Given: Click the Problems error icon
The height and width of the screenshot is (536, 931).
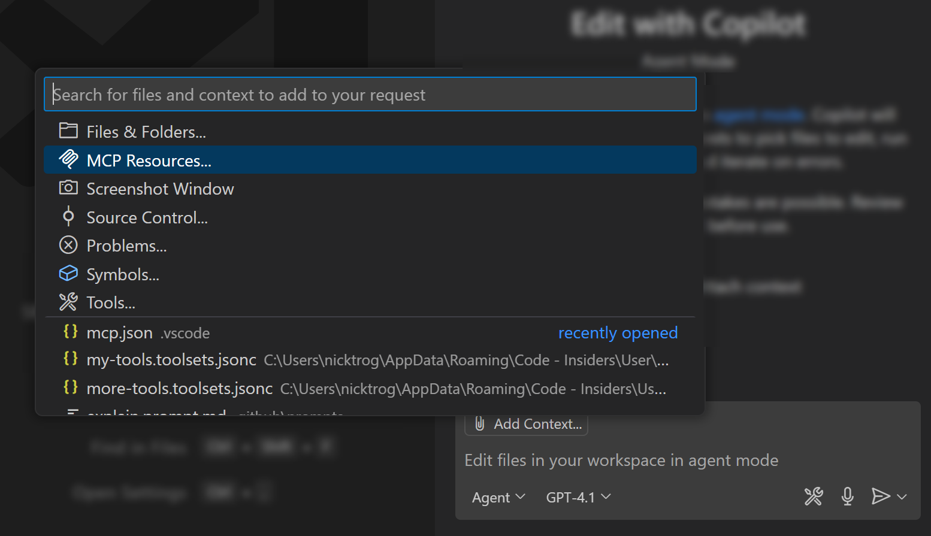Looking at the screenshot, I should click(68, 245).
